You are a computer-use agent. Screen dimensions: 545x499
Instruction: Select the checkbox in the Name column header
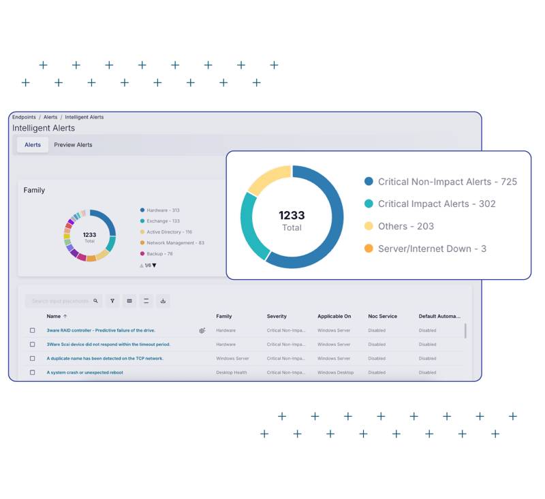click(x=31, y=316)
